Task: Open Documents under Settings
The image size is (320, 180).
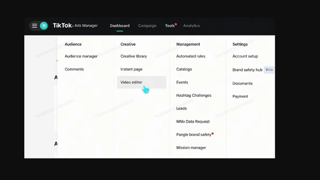Action: 242,83
